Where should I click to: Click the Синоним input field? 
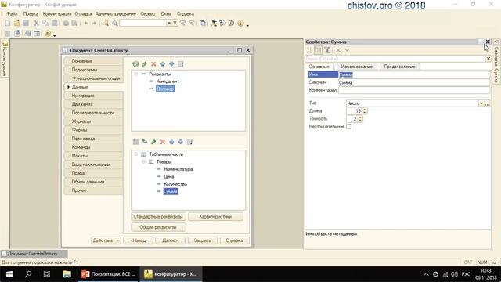click(414, 82)
